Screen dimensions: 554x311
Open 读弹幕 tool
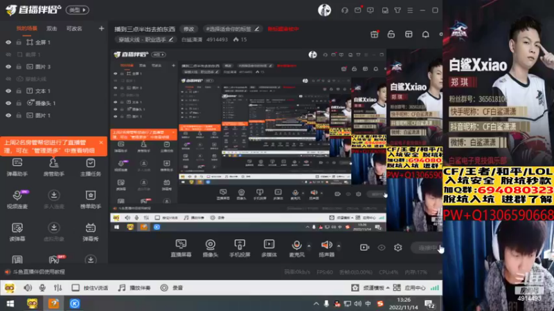click(17, 232)
